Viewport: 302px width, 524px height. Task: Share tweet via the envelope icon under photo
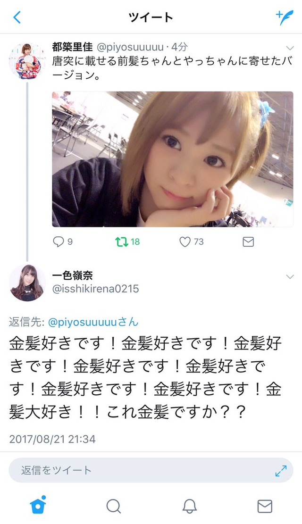[x=248, y=241]
